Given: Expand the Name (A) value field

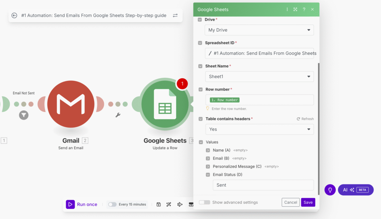Looking at the screenshot, I should (208, 150).
